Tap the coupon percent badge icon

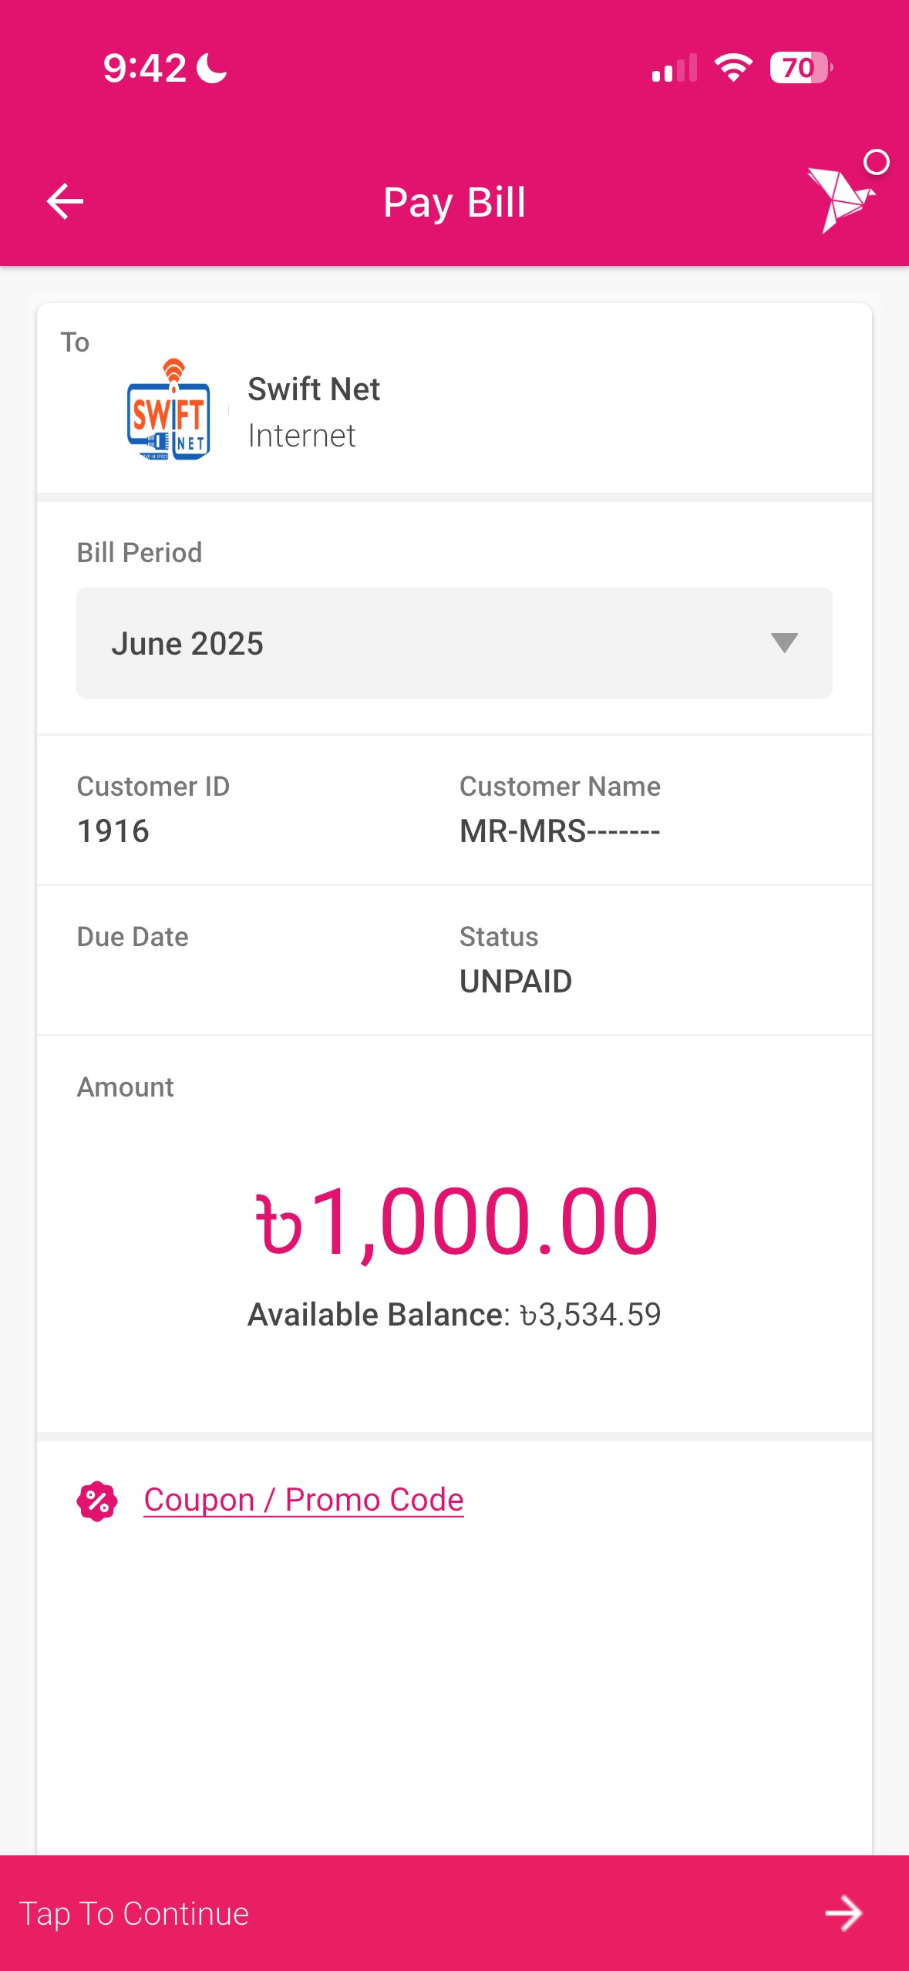click(97, 1501)
